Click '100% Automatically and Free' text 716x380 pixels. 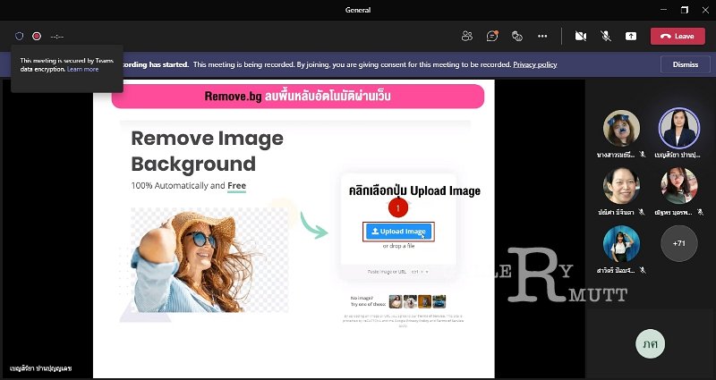189,186
